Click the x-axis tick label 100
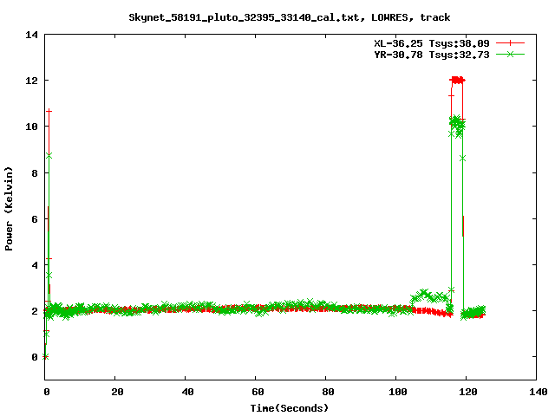The image size is (555, 416). tap(398, 392)
